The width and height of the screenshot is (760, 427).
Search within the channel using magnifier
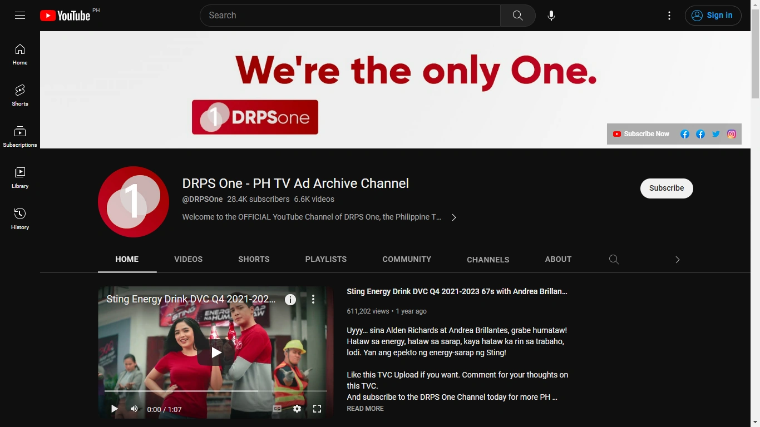614,260
